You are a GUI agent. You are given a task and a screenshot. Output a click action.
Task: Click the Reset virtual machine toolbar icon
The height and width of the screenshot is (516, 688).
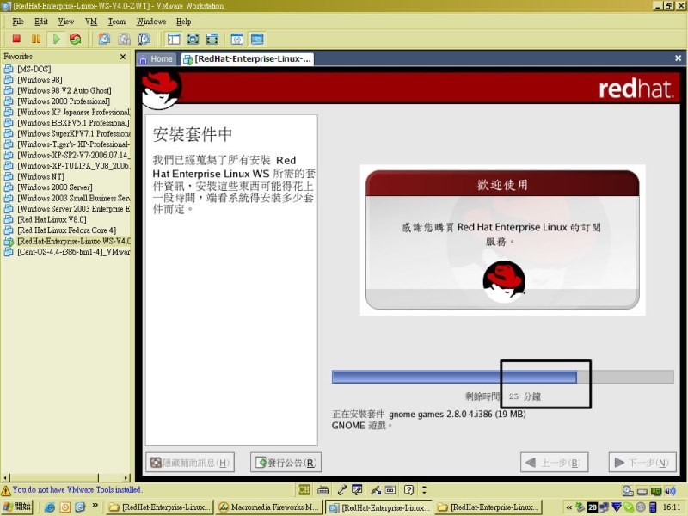tap(76, 39)
